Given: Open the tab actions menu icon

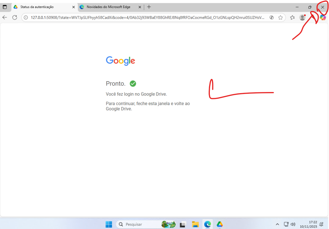Looking at the screenshot, I should 4,7.
